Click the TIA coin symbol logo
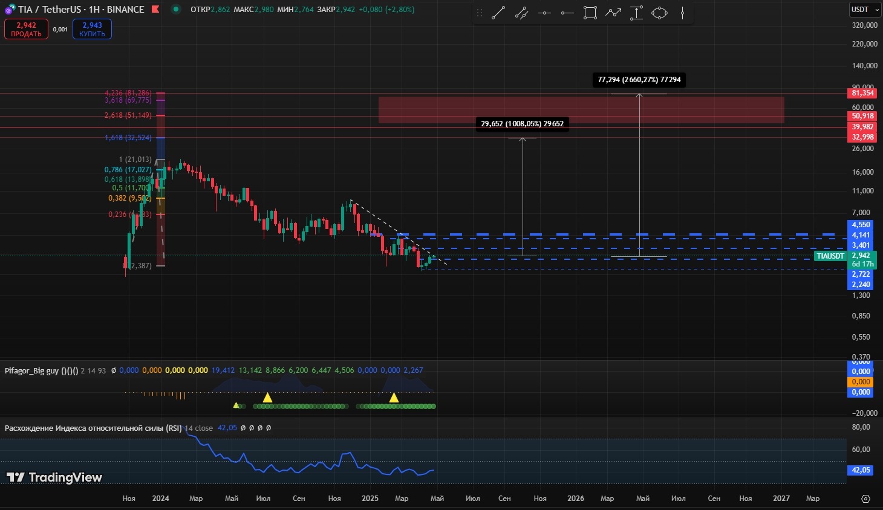 tap(10, 10)
